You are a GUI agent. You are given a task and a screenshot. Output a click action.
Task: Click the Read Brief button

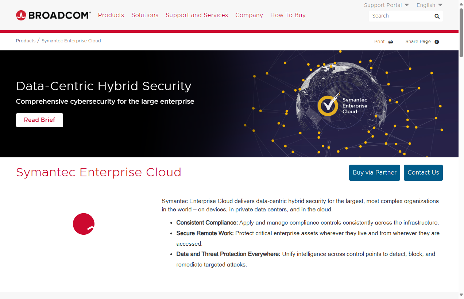coord(39,120)
